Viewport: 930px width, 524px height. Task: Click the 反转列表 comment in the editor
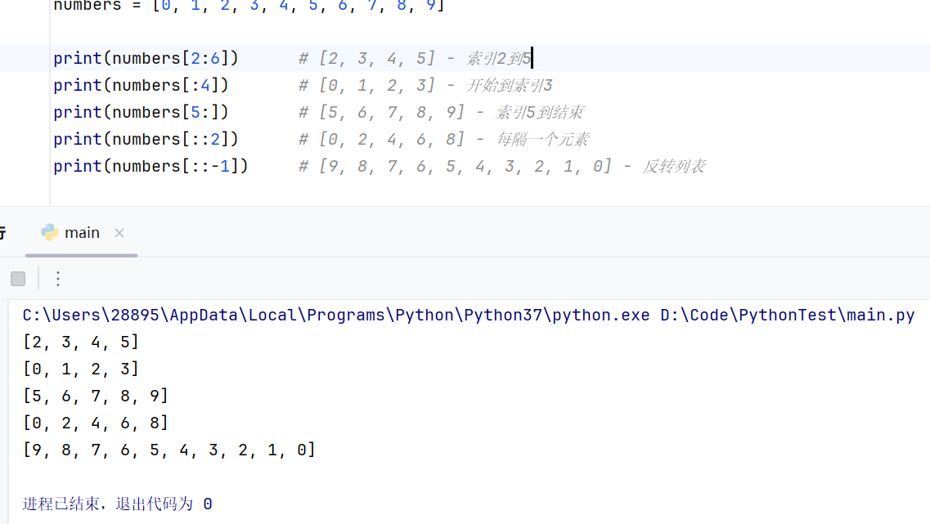tap(676, 166)
